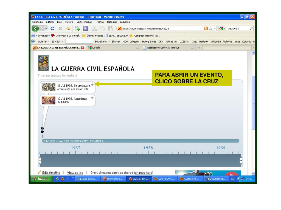Close the iGoogle tab
Screen dimensions: 281x210
click(137, 48)
